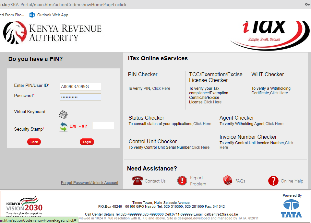Click the Kenya Vision 2030 logo
Viewport: 311px width, 223px height.
(24, 205)
